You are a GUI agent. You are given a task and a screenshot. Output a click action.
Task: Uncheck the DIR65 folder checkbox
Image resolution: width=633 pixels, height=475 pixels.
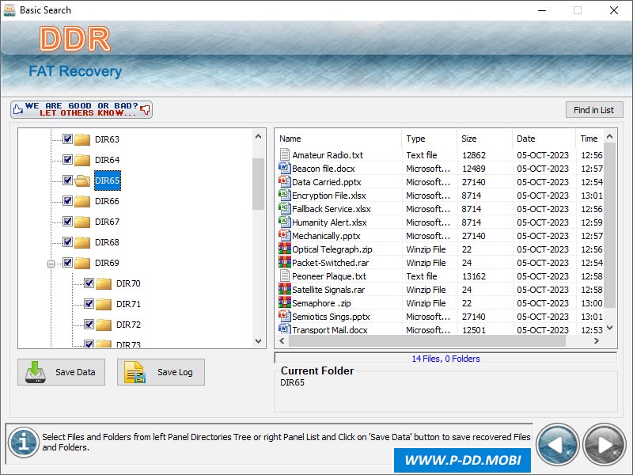pyautogui.click(x=67, y=180)
